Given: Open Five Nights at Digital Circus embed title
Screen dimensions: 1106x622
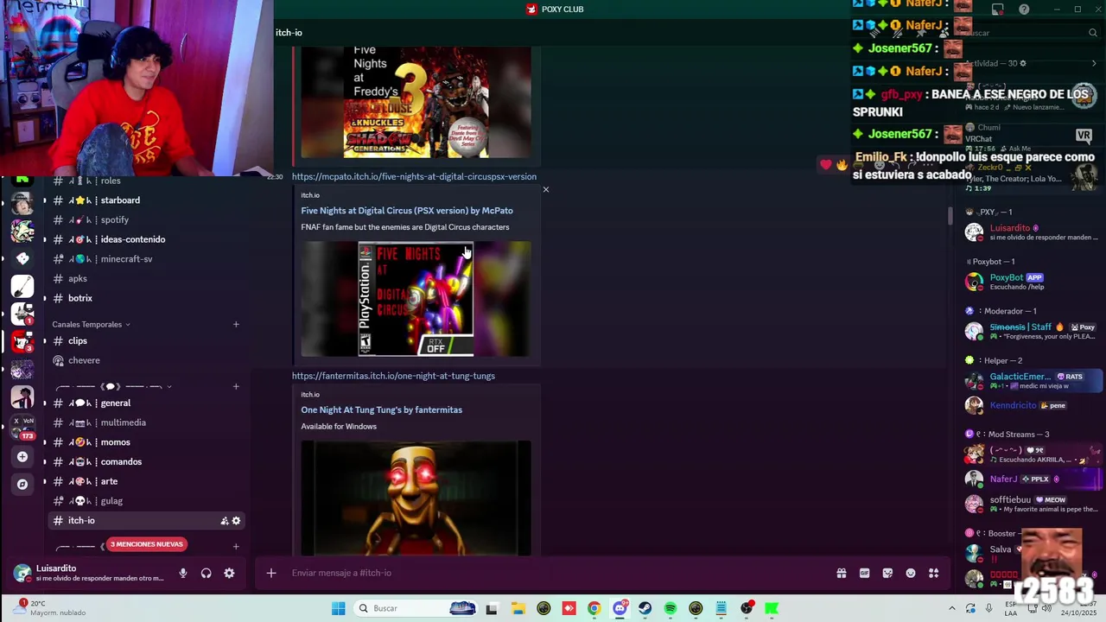Looking at the screenshot, I should point(407,211).
